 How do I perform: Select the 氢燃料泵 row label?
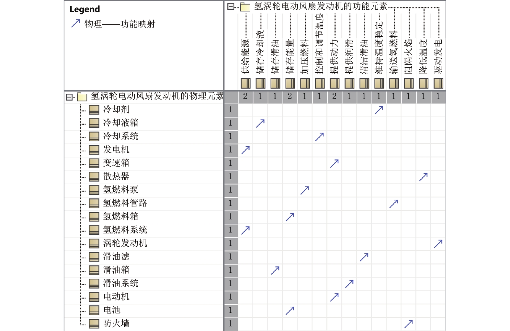(120, 190)
